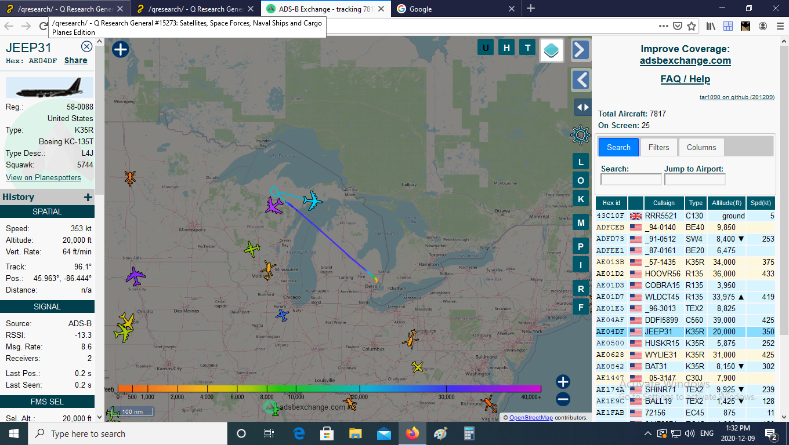Open the FAQ / Help link
This screenshot has width=789, height=445.
click(x=685, y=79)
